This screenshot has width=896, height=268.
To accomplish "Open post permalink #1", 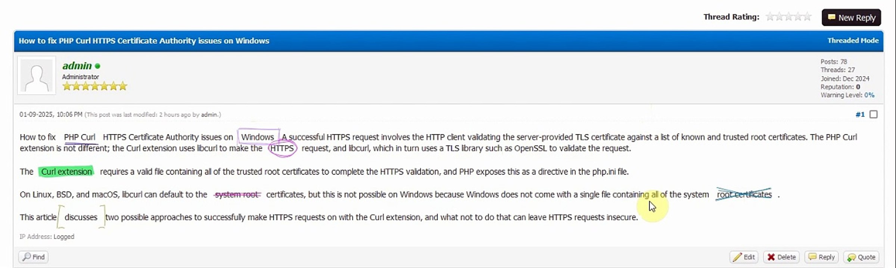I will [860, 114].
